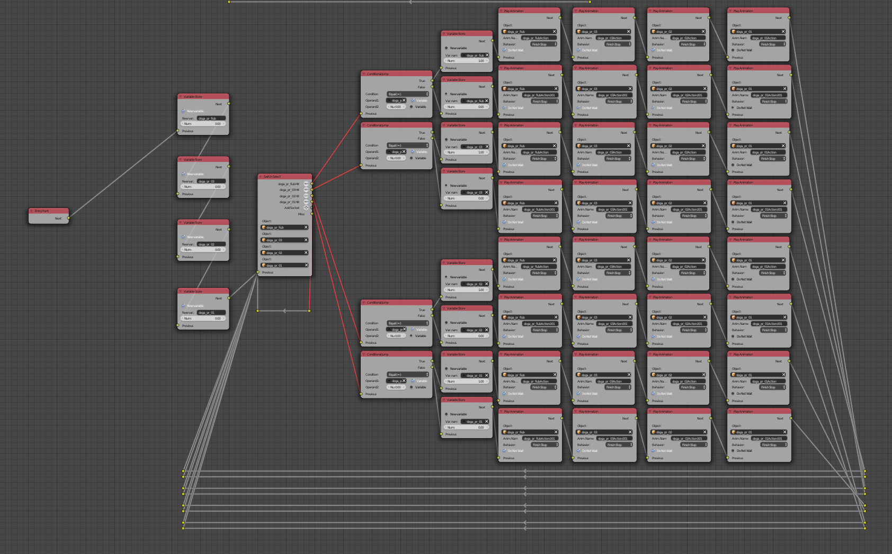Click X icon next to doga_pr_fiub in Variable Store name
Image resolution: width=892 pixels, height=554 pixels.
486,55
